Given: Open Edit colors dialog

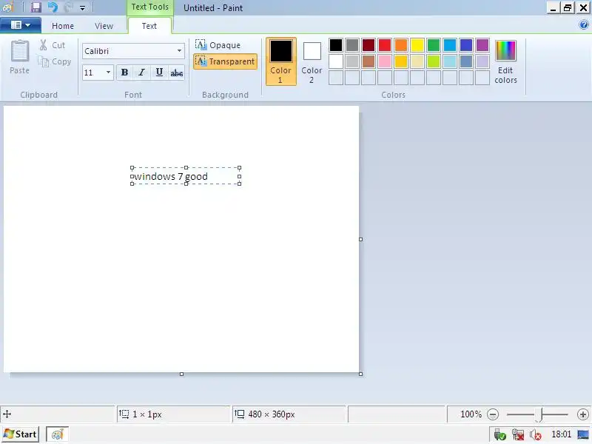Looking at the screenshot, I should coord(505,61).
